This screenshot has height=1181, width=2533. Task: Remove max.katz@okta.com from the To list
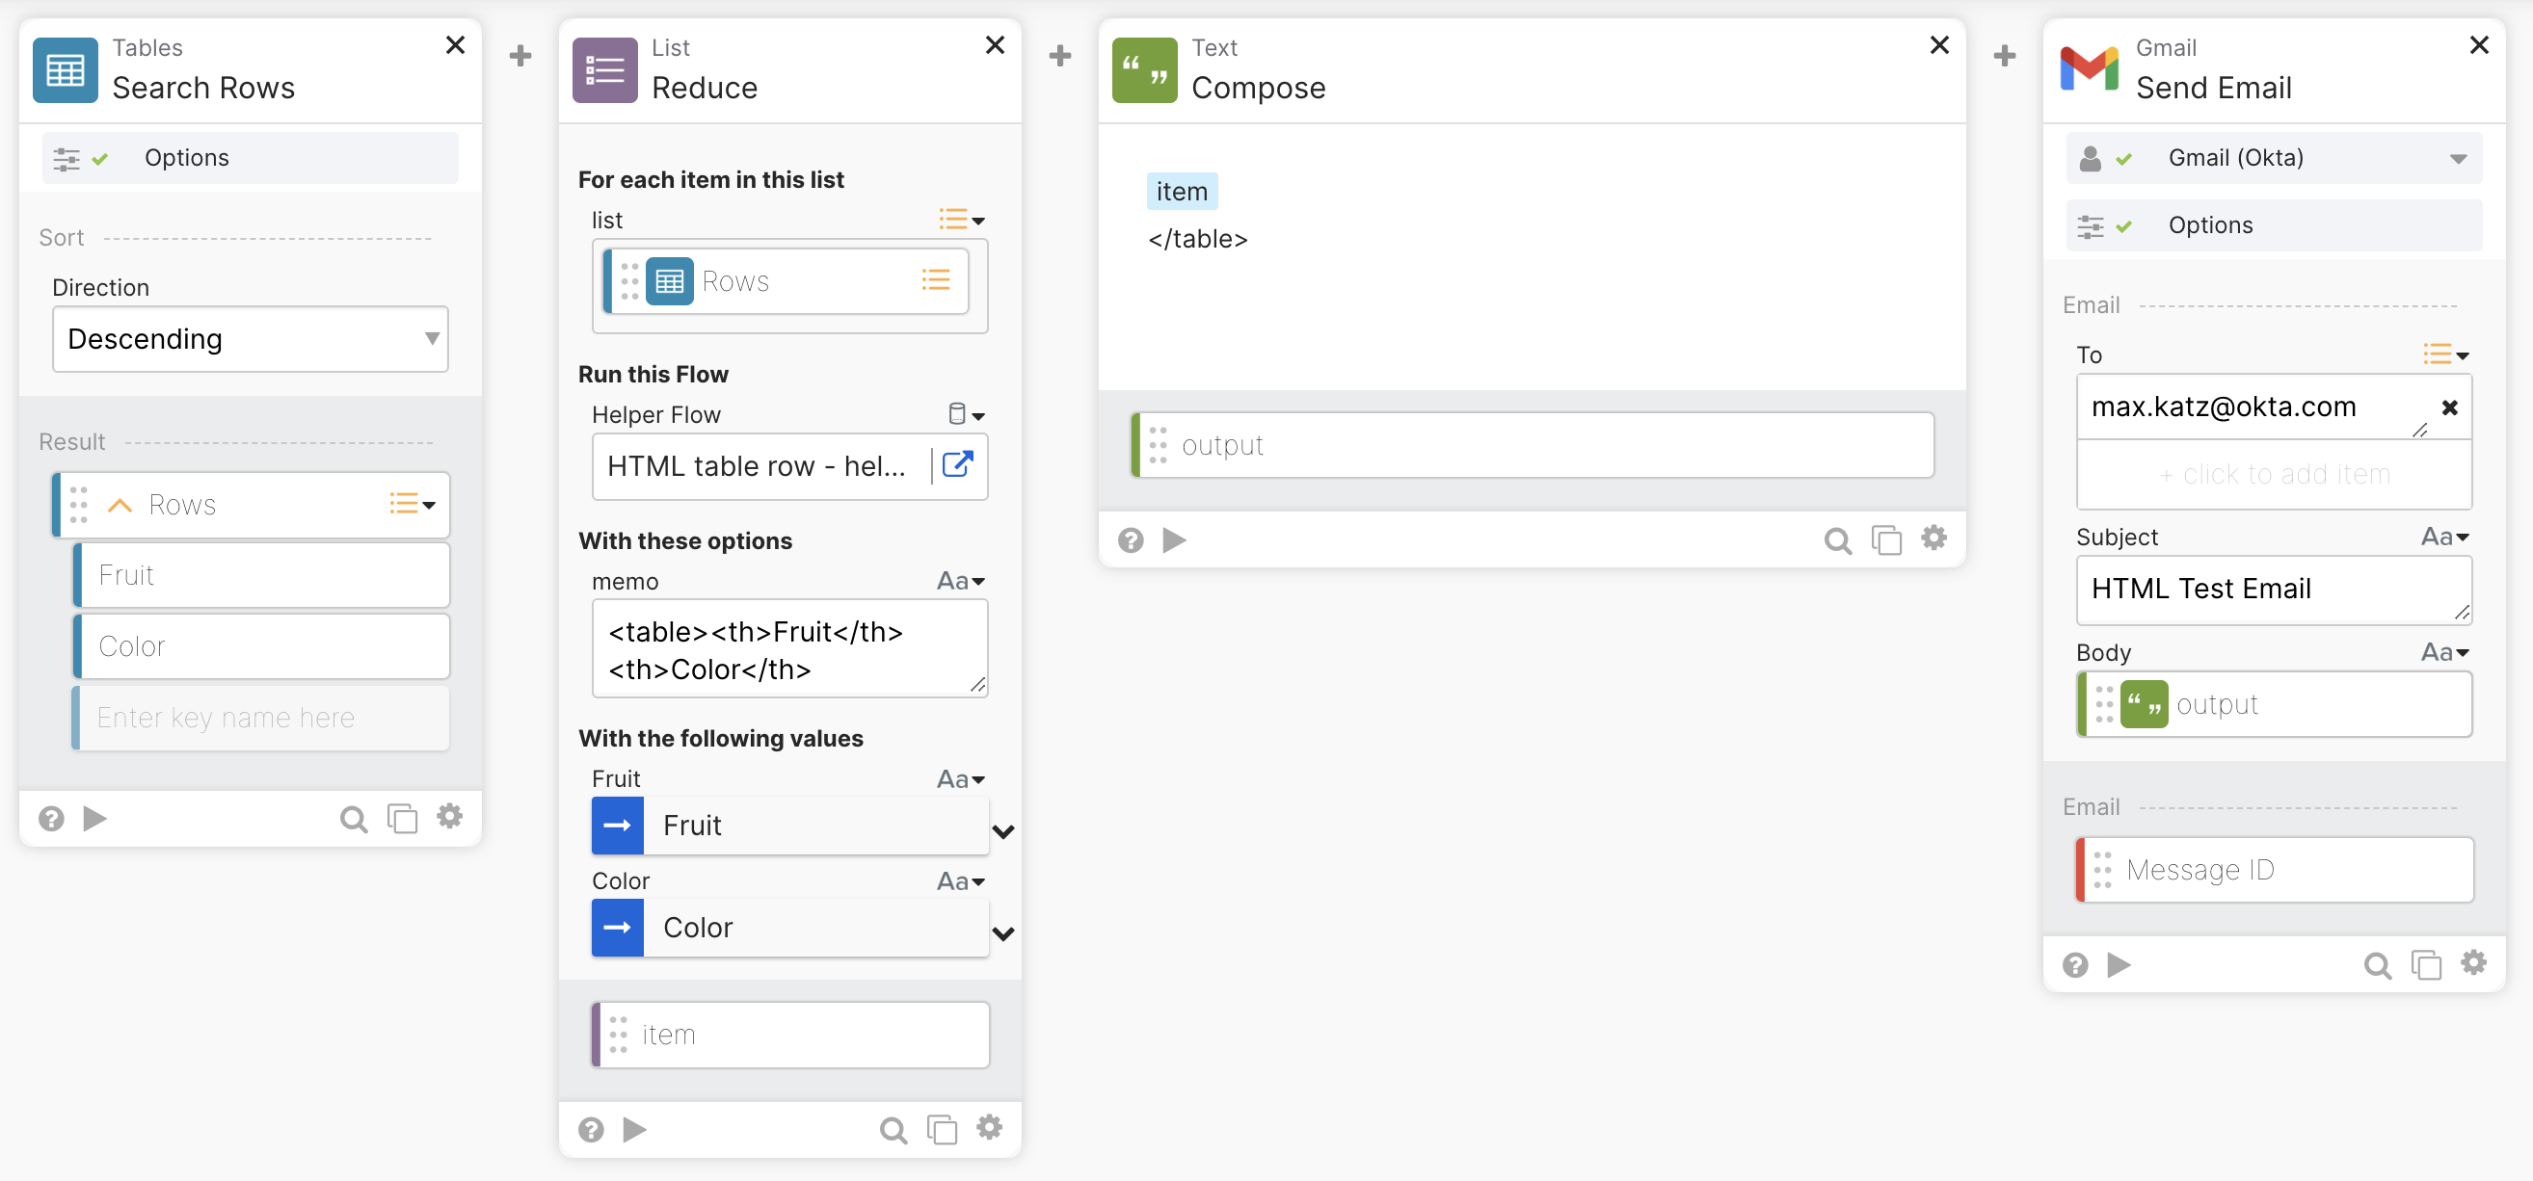tap(2449, 407)
